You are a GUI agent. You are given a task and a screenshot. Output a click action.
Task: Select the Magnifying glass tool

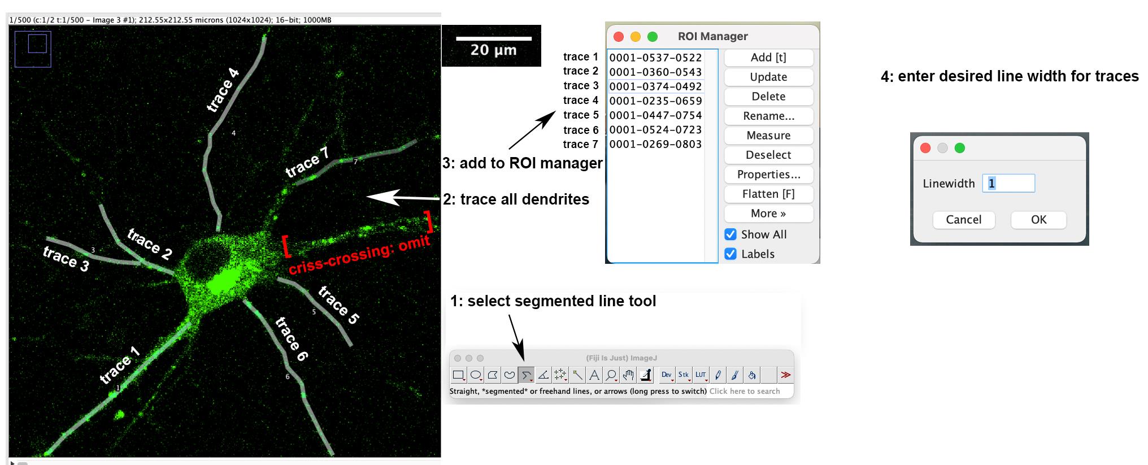611,375
